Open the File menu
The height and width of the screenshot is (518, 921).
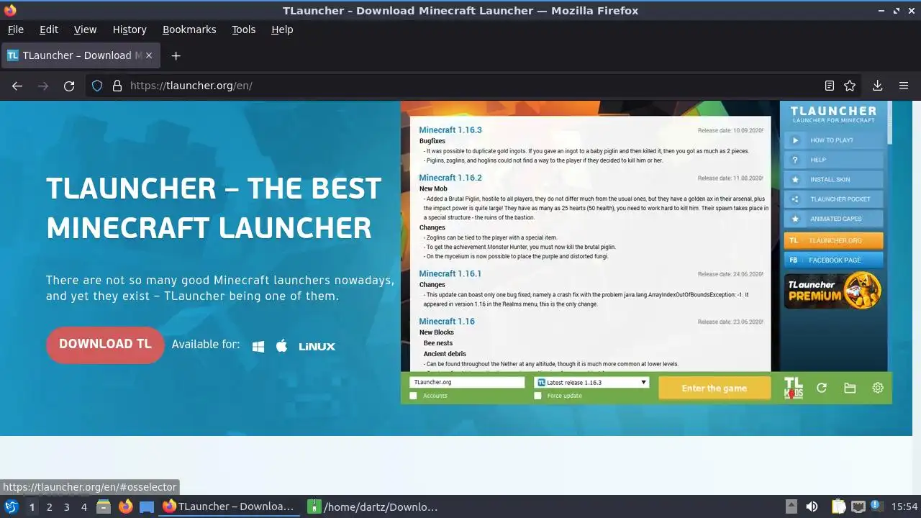(15, 29)
